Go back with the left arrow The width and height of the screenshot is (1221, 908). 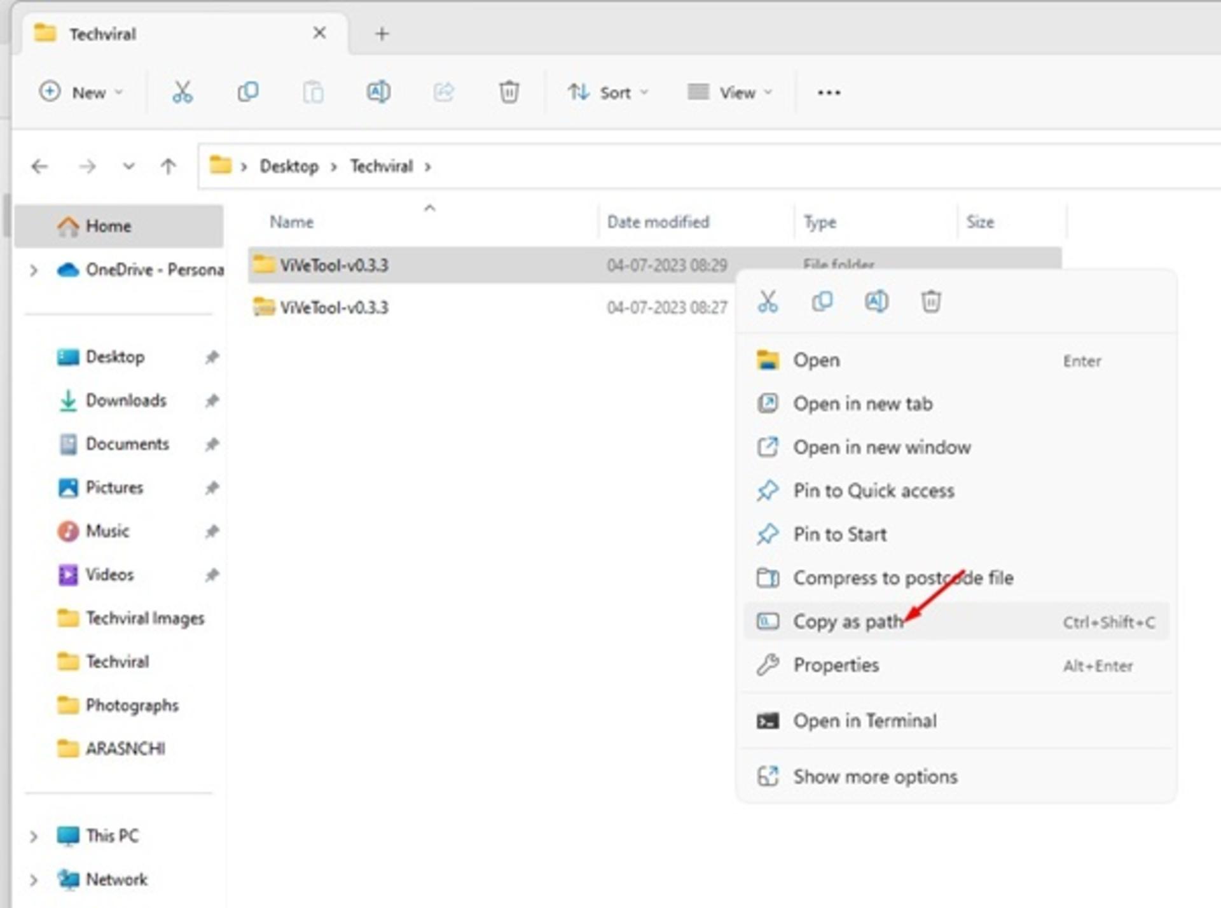[x=39, y=167]
